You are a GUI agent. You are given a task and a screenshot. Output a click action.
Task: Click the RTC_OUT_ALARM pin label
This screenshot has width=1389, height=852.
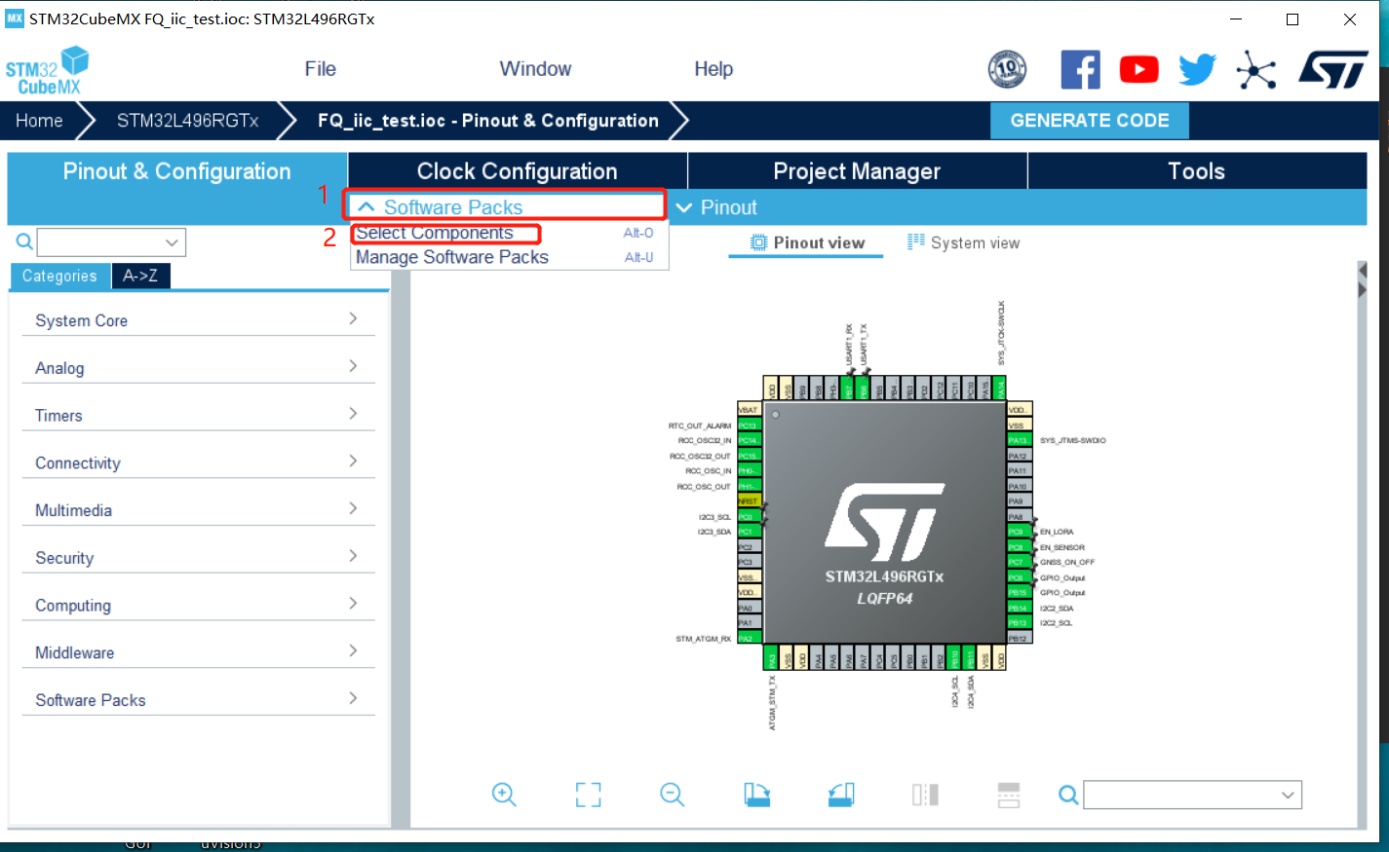point(700,426)
